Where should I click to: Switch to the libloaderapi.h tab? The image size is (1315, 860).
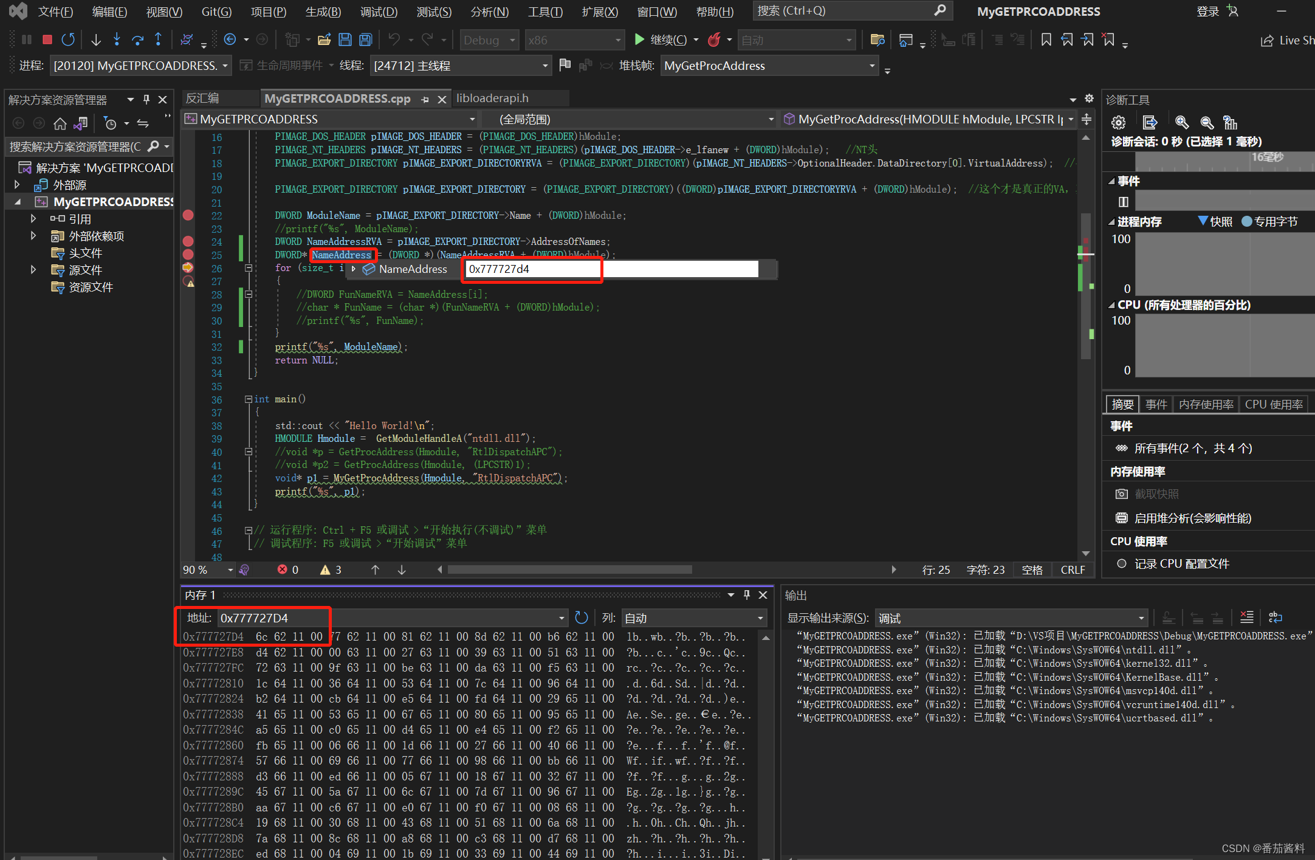pos(492,98)
